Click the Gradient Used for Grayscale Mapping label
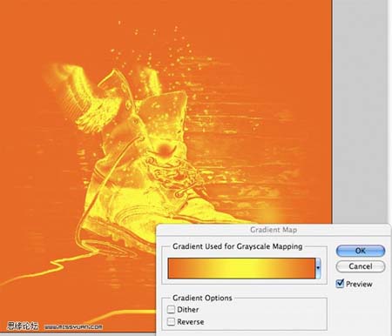Viewport: 392px width, 336px height. click(x=237, y=246)
